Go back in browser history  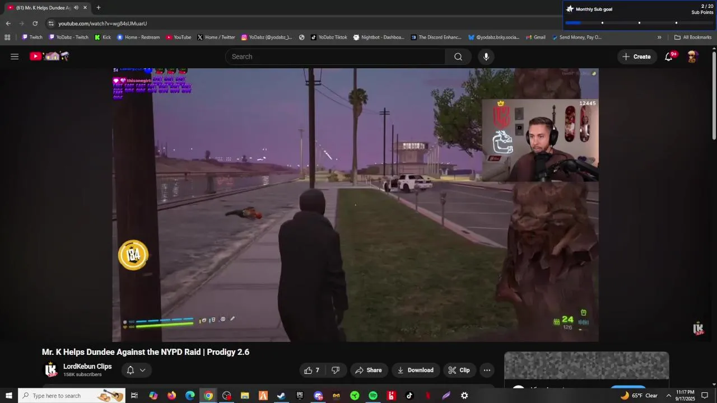pyautogui.click(x=8, y=24)
